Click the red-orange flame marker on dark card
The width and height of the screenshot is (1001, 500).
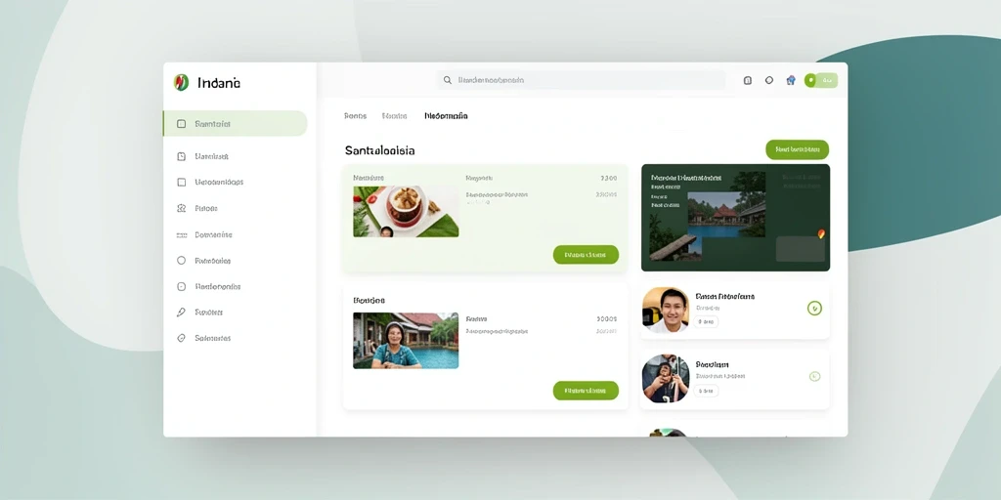821,233
